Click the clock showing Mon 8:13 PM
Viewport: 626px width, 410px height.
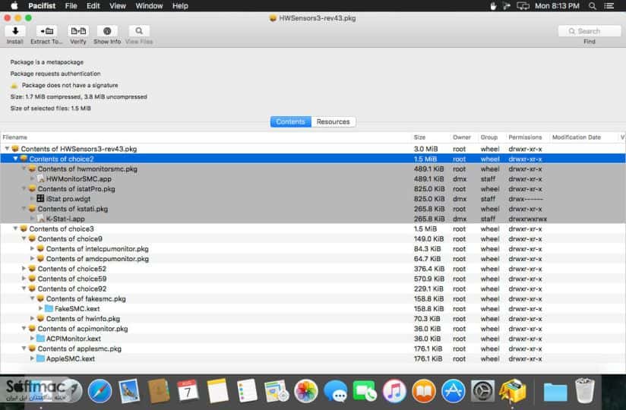(x=557, y=6)
